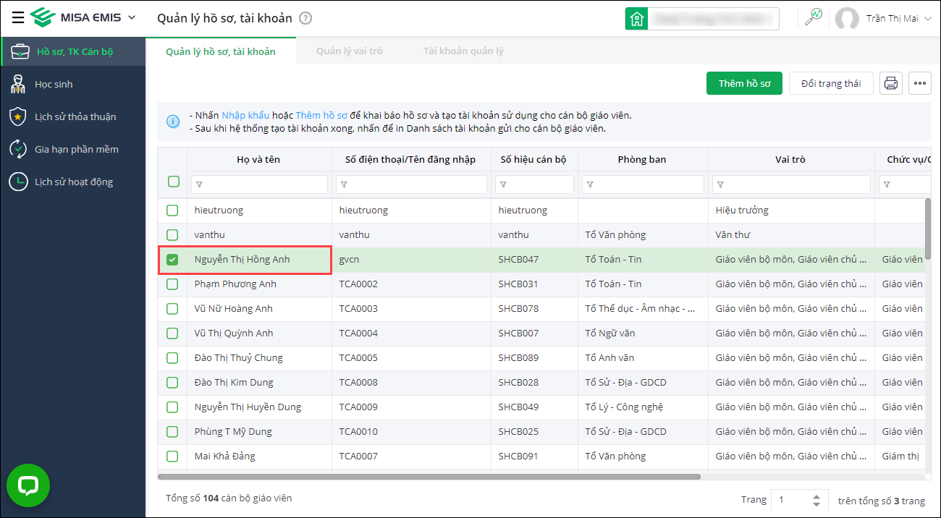Click filter icon in Họ và tên column

199,185
